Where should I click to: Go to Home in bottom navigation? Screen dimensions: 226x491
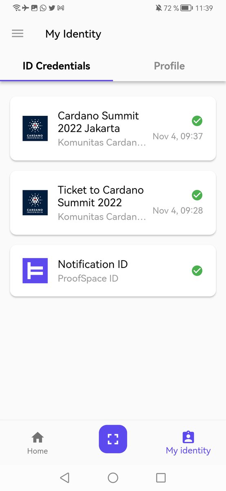(38, 444)
